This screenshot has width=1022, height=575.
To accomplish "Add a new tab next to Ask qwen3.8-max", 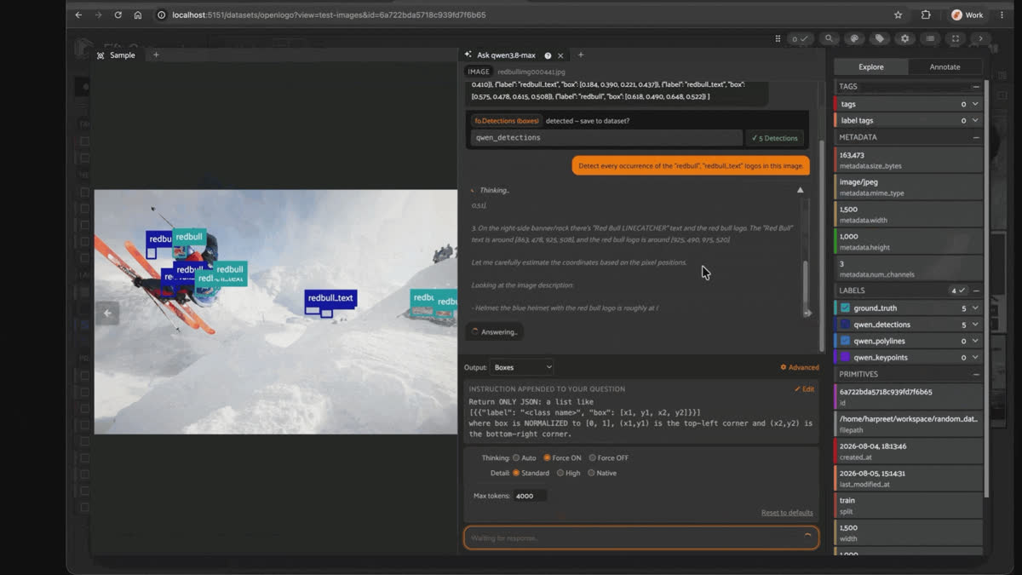I will click(581, 55).
